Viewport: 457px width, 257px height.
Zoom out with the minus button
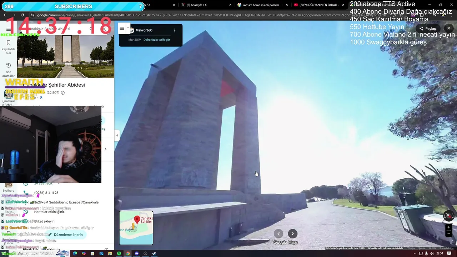449,234
